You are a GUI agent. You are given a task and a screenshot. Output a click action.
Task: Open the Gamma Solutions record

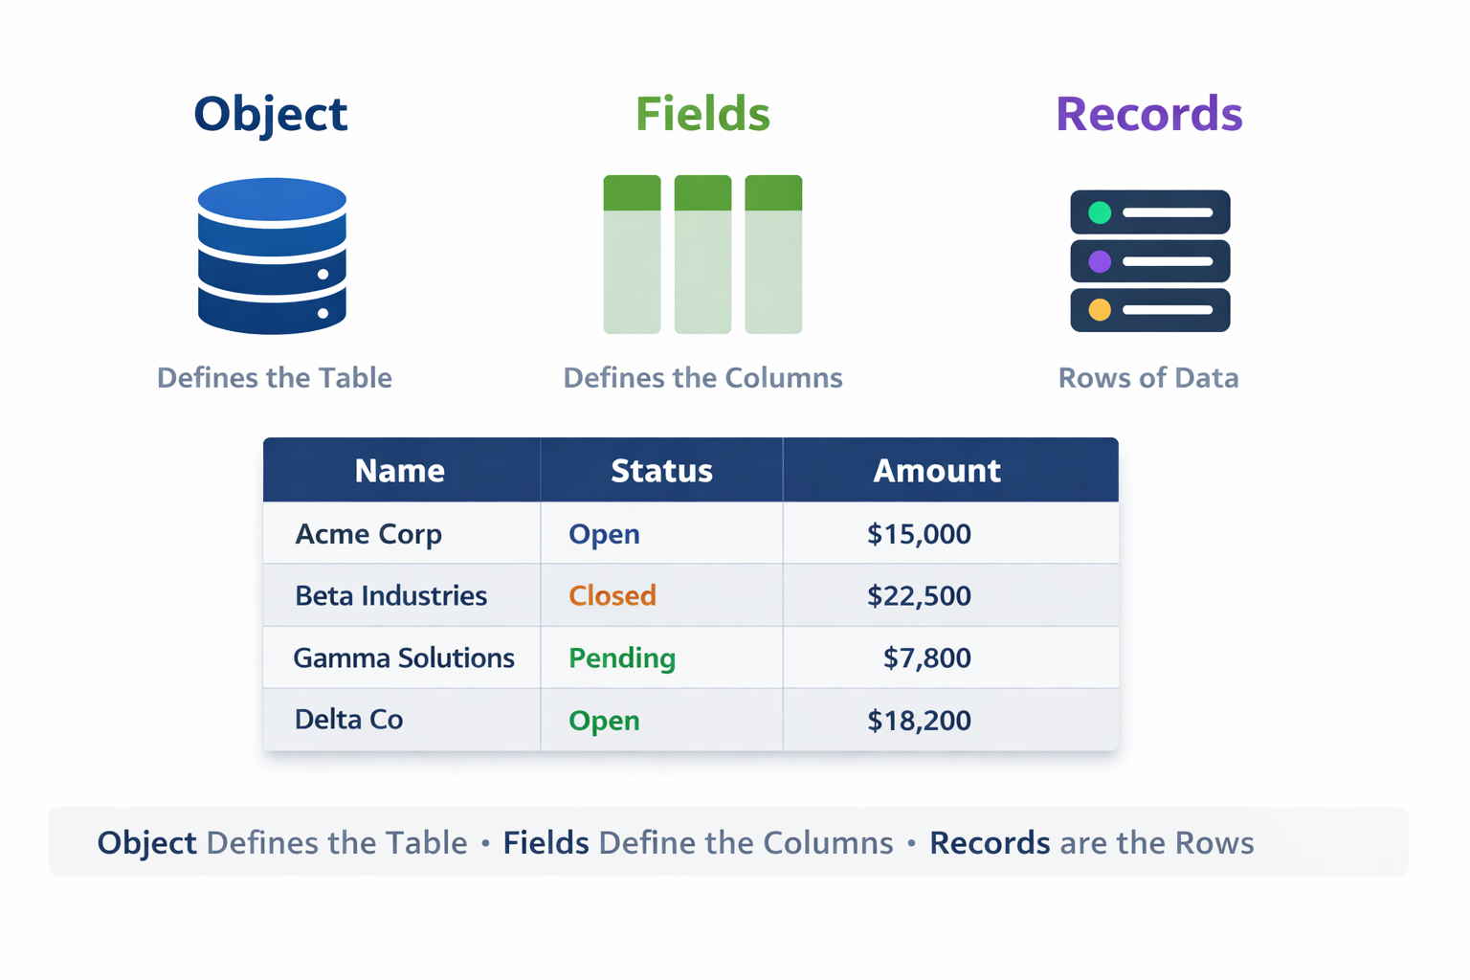(403, 657)
